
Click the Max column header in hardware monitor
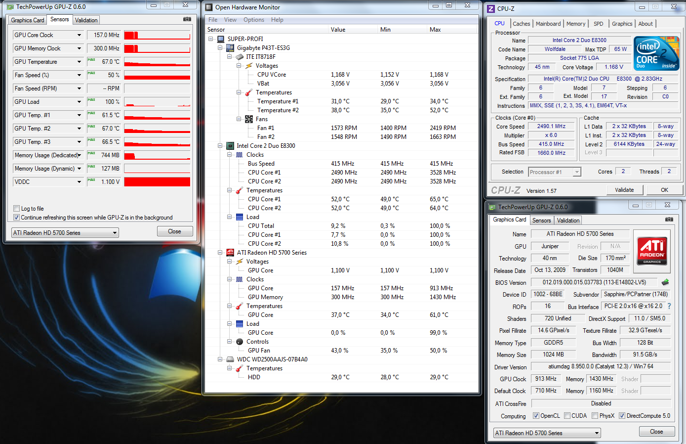tap(435, 30)
